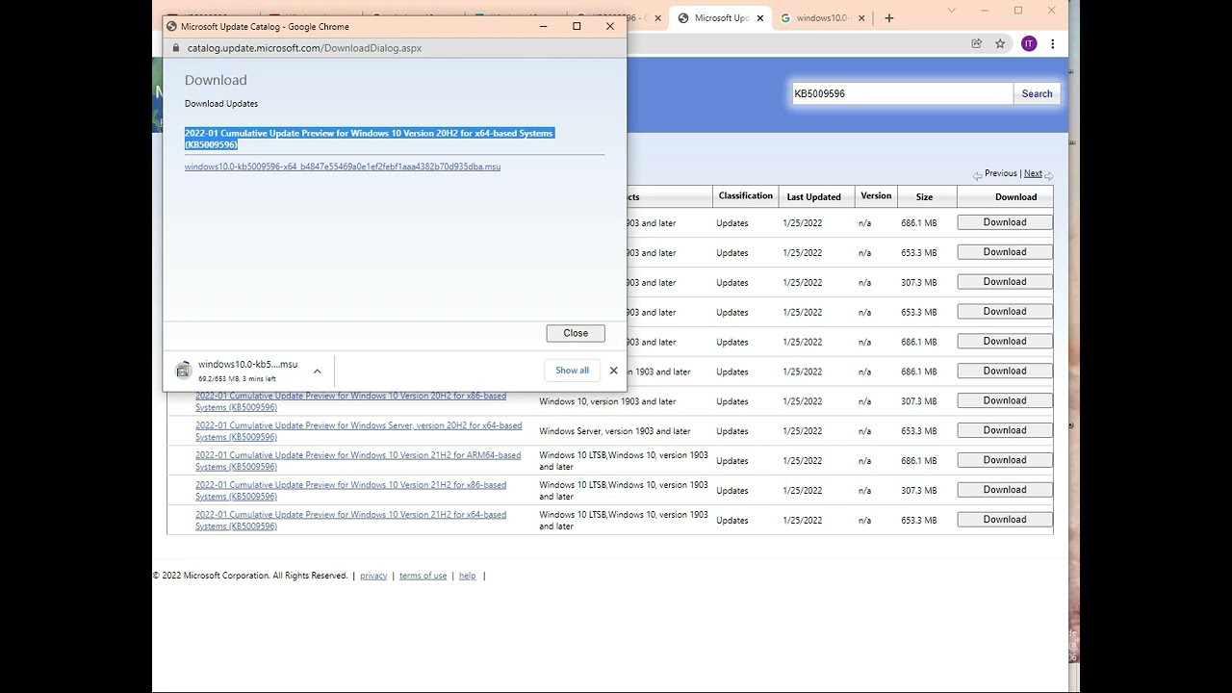Open 21H2 ARM64-based update link
This screenshot has height=693, width=1232.
click(x=358, y=461)
